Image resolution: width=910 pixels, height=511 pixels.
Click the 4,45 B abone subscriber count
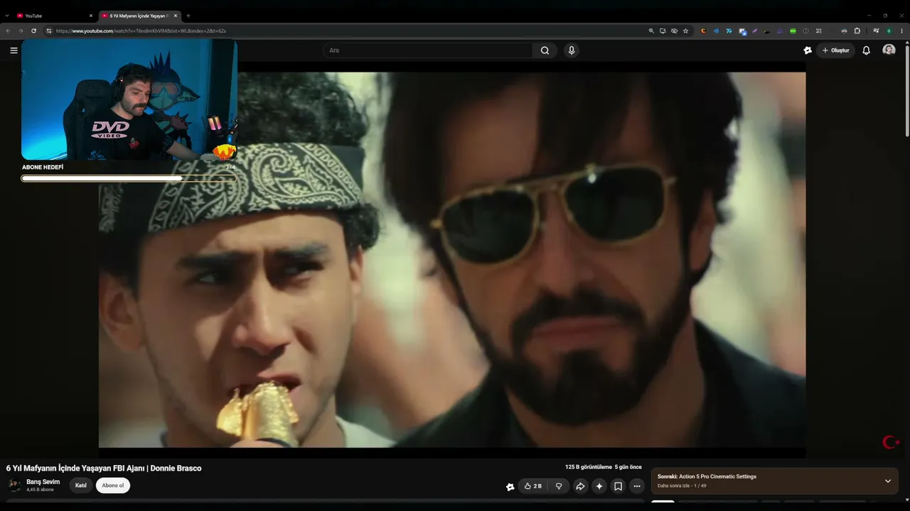(x=40, y=490)
